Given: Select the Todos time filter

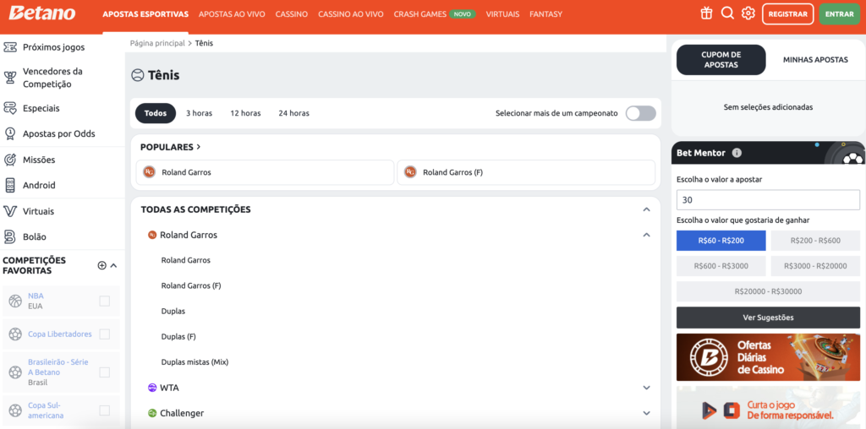Looking at the screenshot, I should (x=156, y=113).
